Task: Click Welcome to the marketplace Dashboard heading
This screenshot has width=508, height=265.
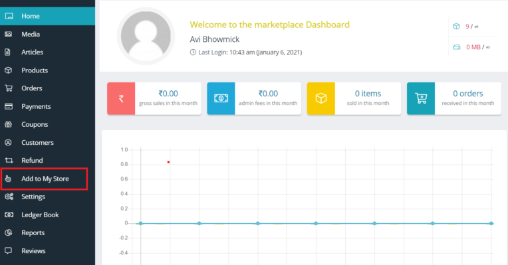Action: coord(269,25)
